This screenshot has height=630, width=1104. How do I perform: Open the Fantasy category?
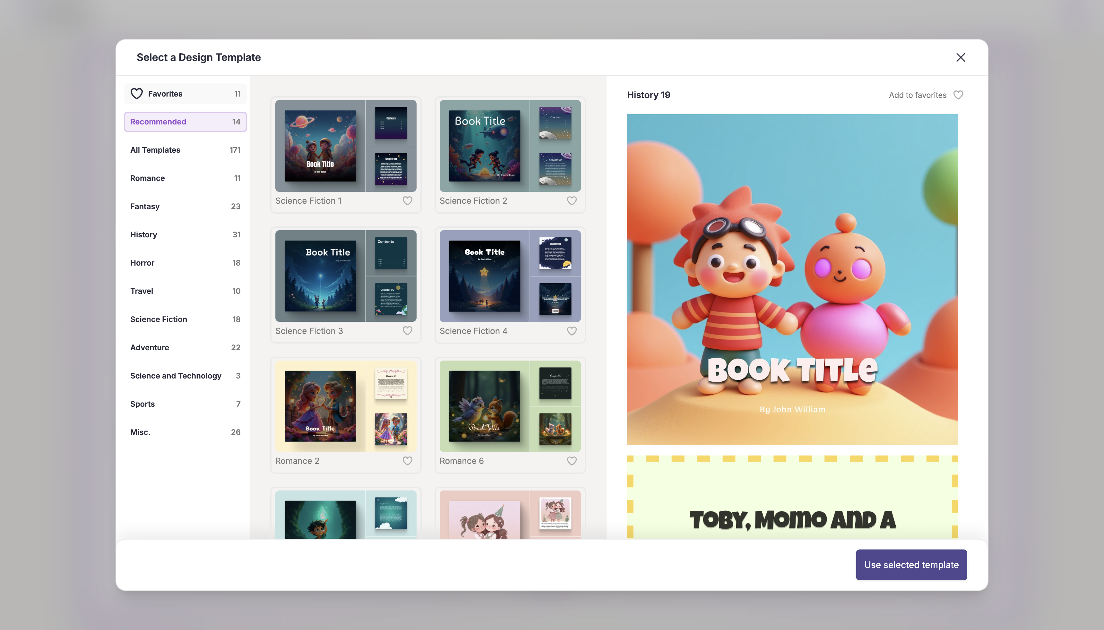[185, 206]
